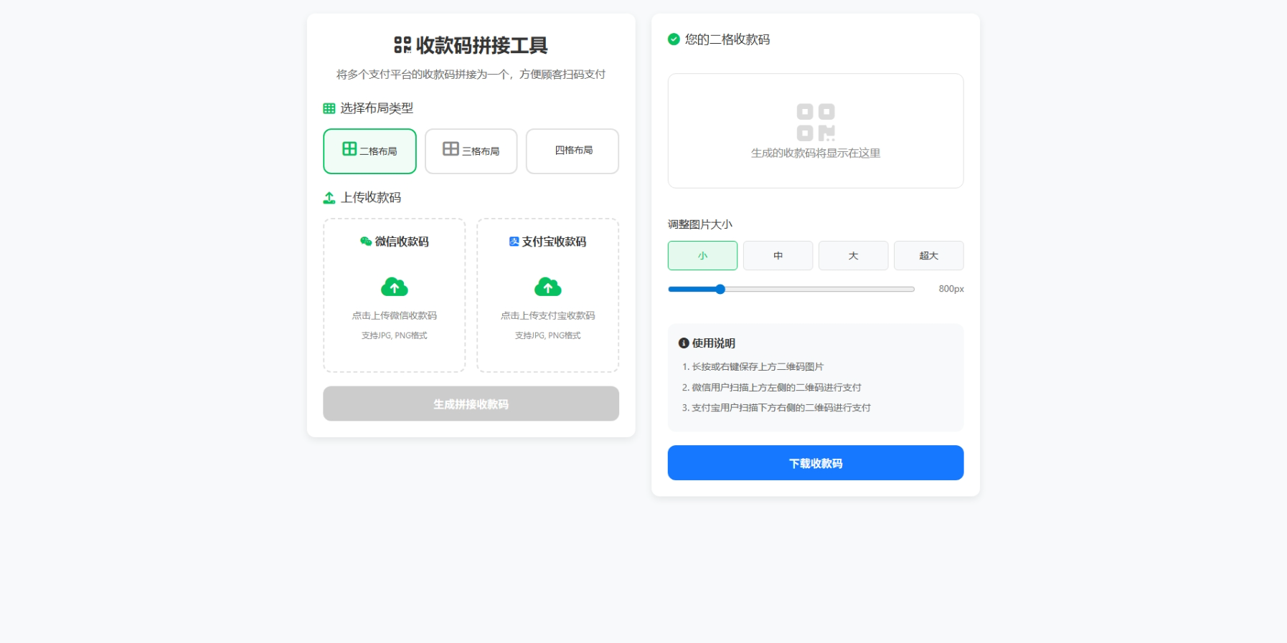The height and width of the screenshot is (643, 1287).
Task: Click the 调整图片大小 label
Action: (x=700, y=224)
